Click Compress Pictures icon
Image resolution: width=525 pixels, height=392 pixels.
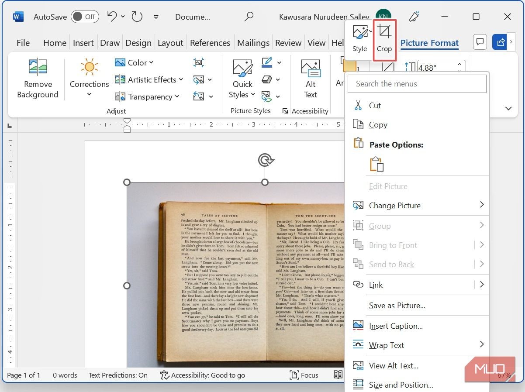pyautogui.click(x=199, y=63)
